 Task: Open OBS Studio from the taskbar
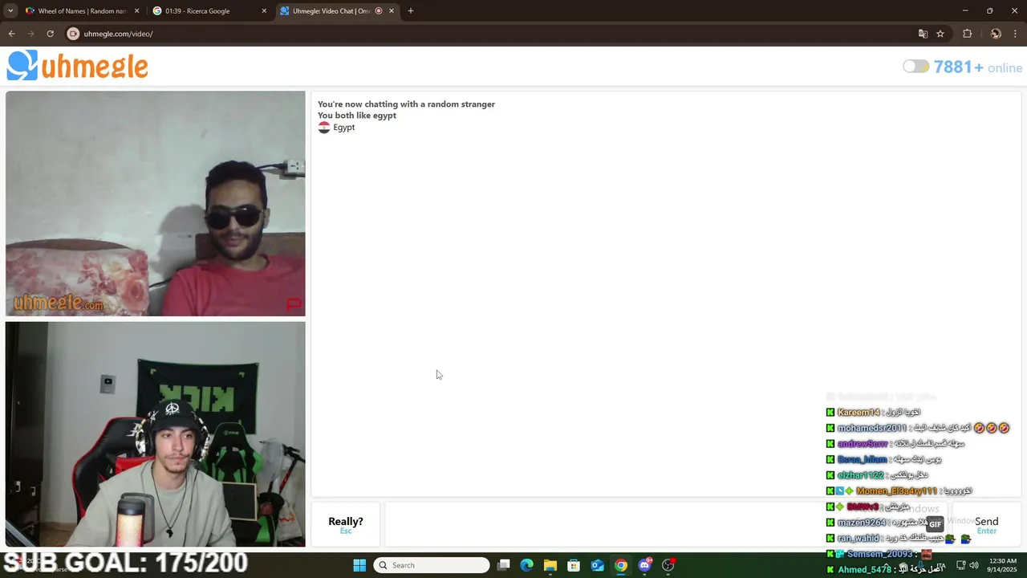(x=668, y=565)
